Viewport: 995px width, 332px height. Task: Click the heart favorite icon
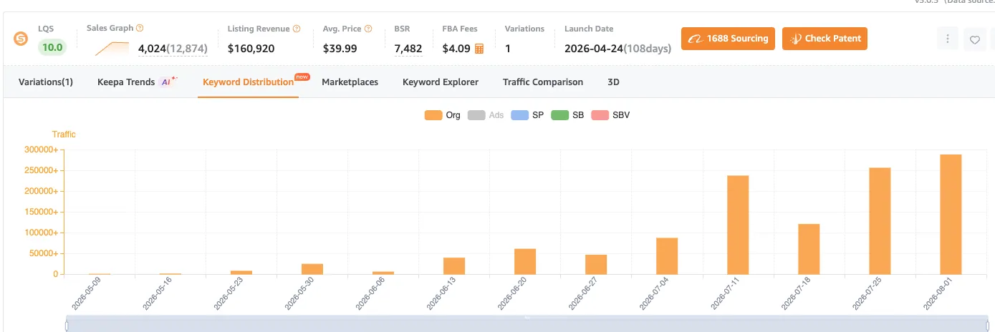pyautogui.click(x=975, y=39)
